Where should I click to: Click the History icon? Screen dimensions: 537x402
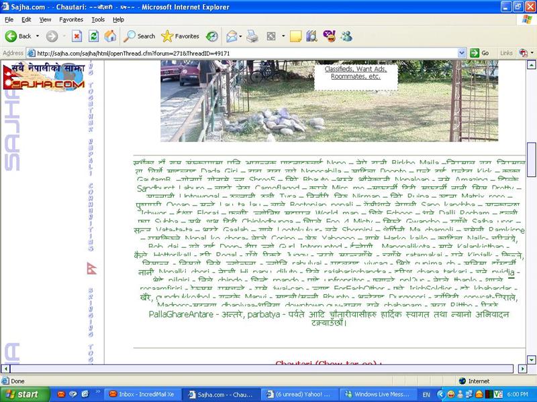point(212,36)
